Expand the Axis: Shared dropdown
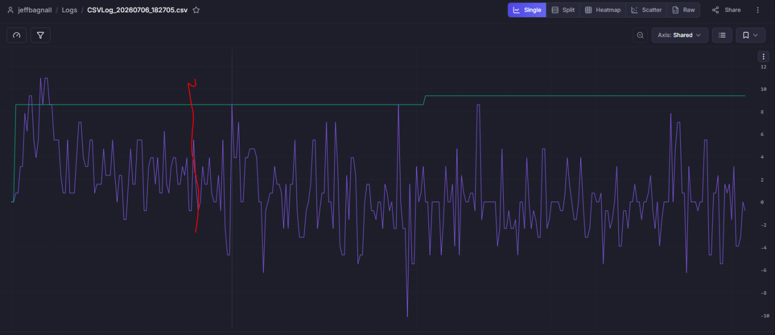775x335 pixels. coord(680,35)
